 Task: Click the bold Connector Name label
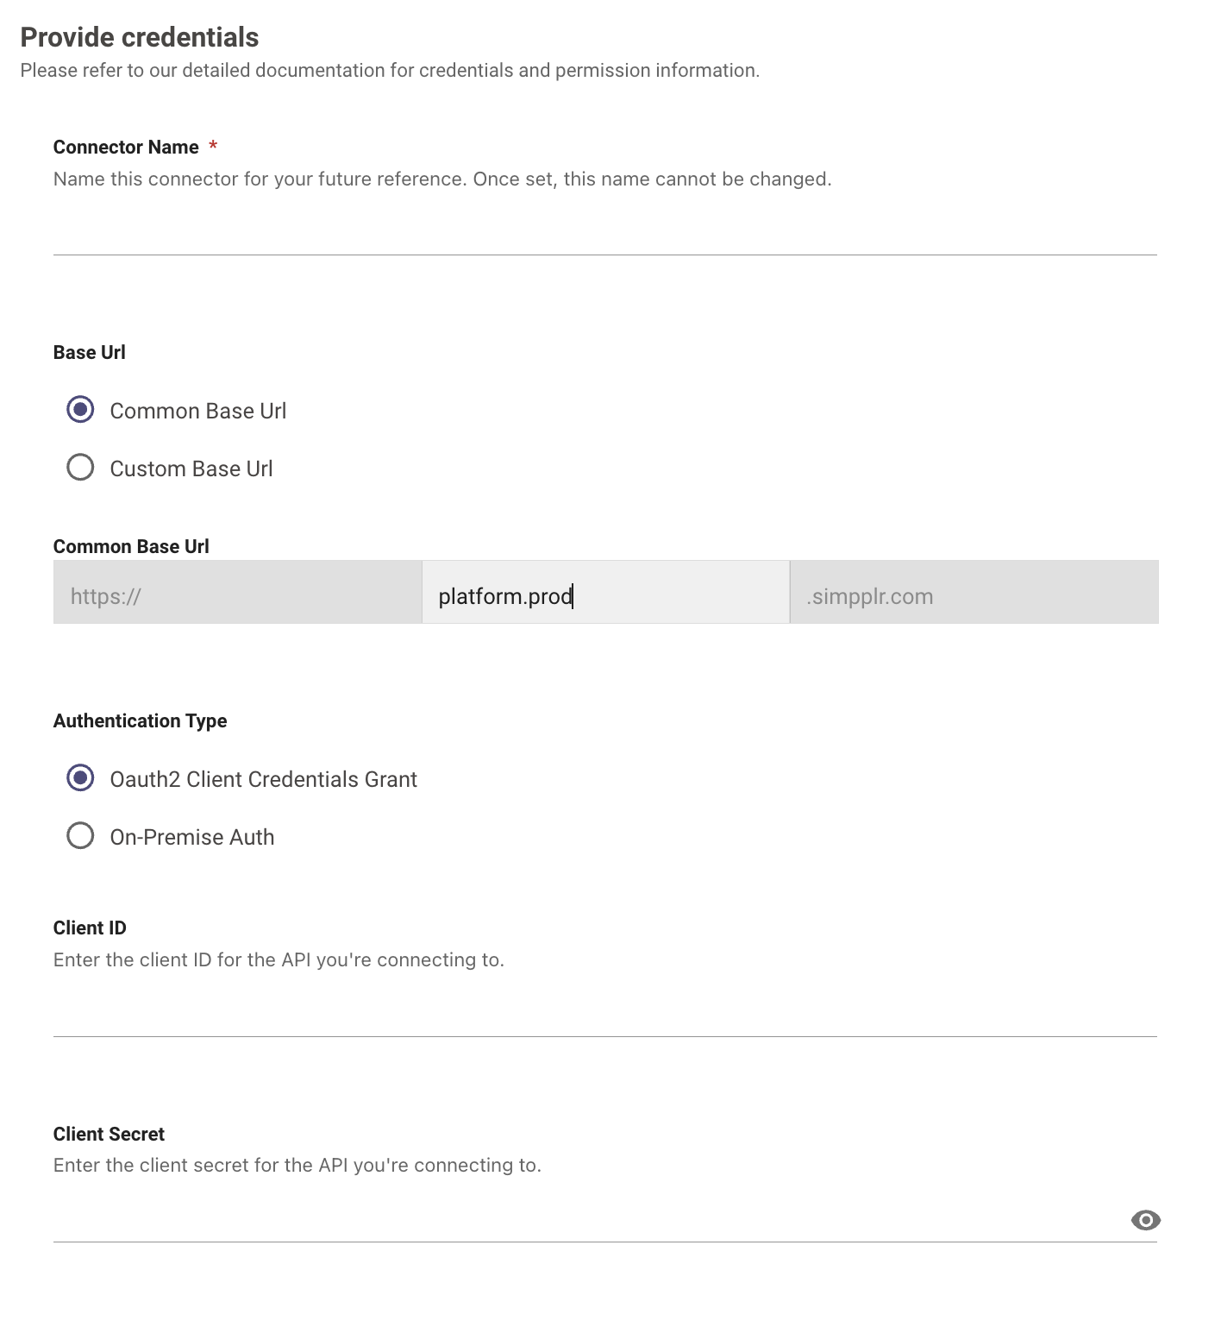[x=126, y=148]
